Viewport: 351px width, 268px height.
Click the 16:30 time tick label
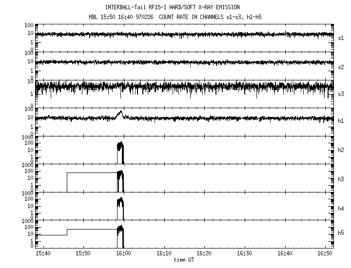click(245, 253)
